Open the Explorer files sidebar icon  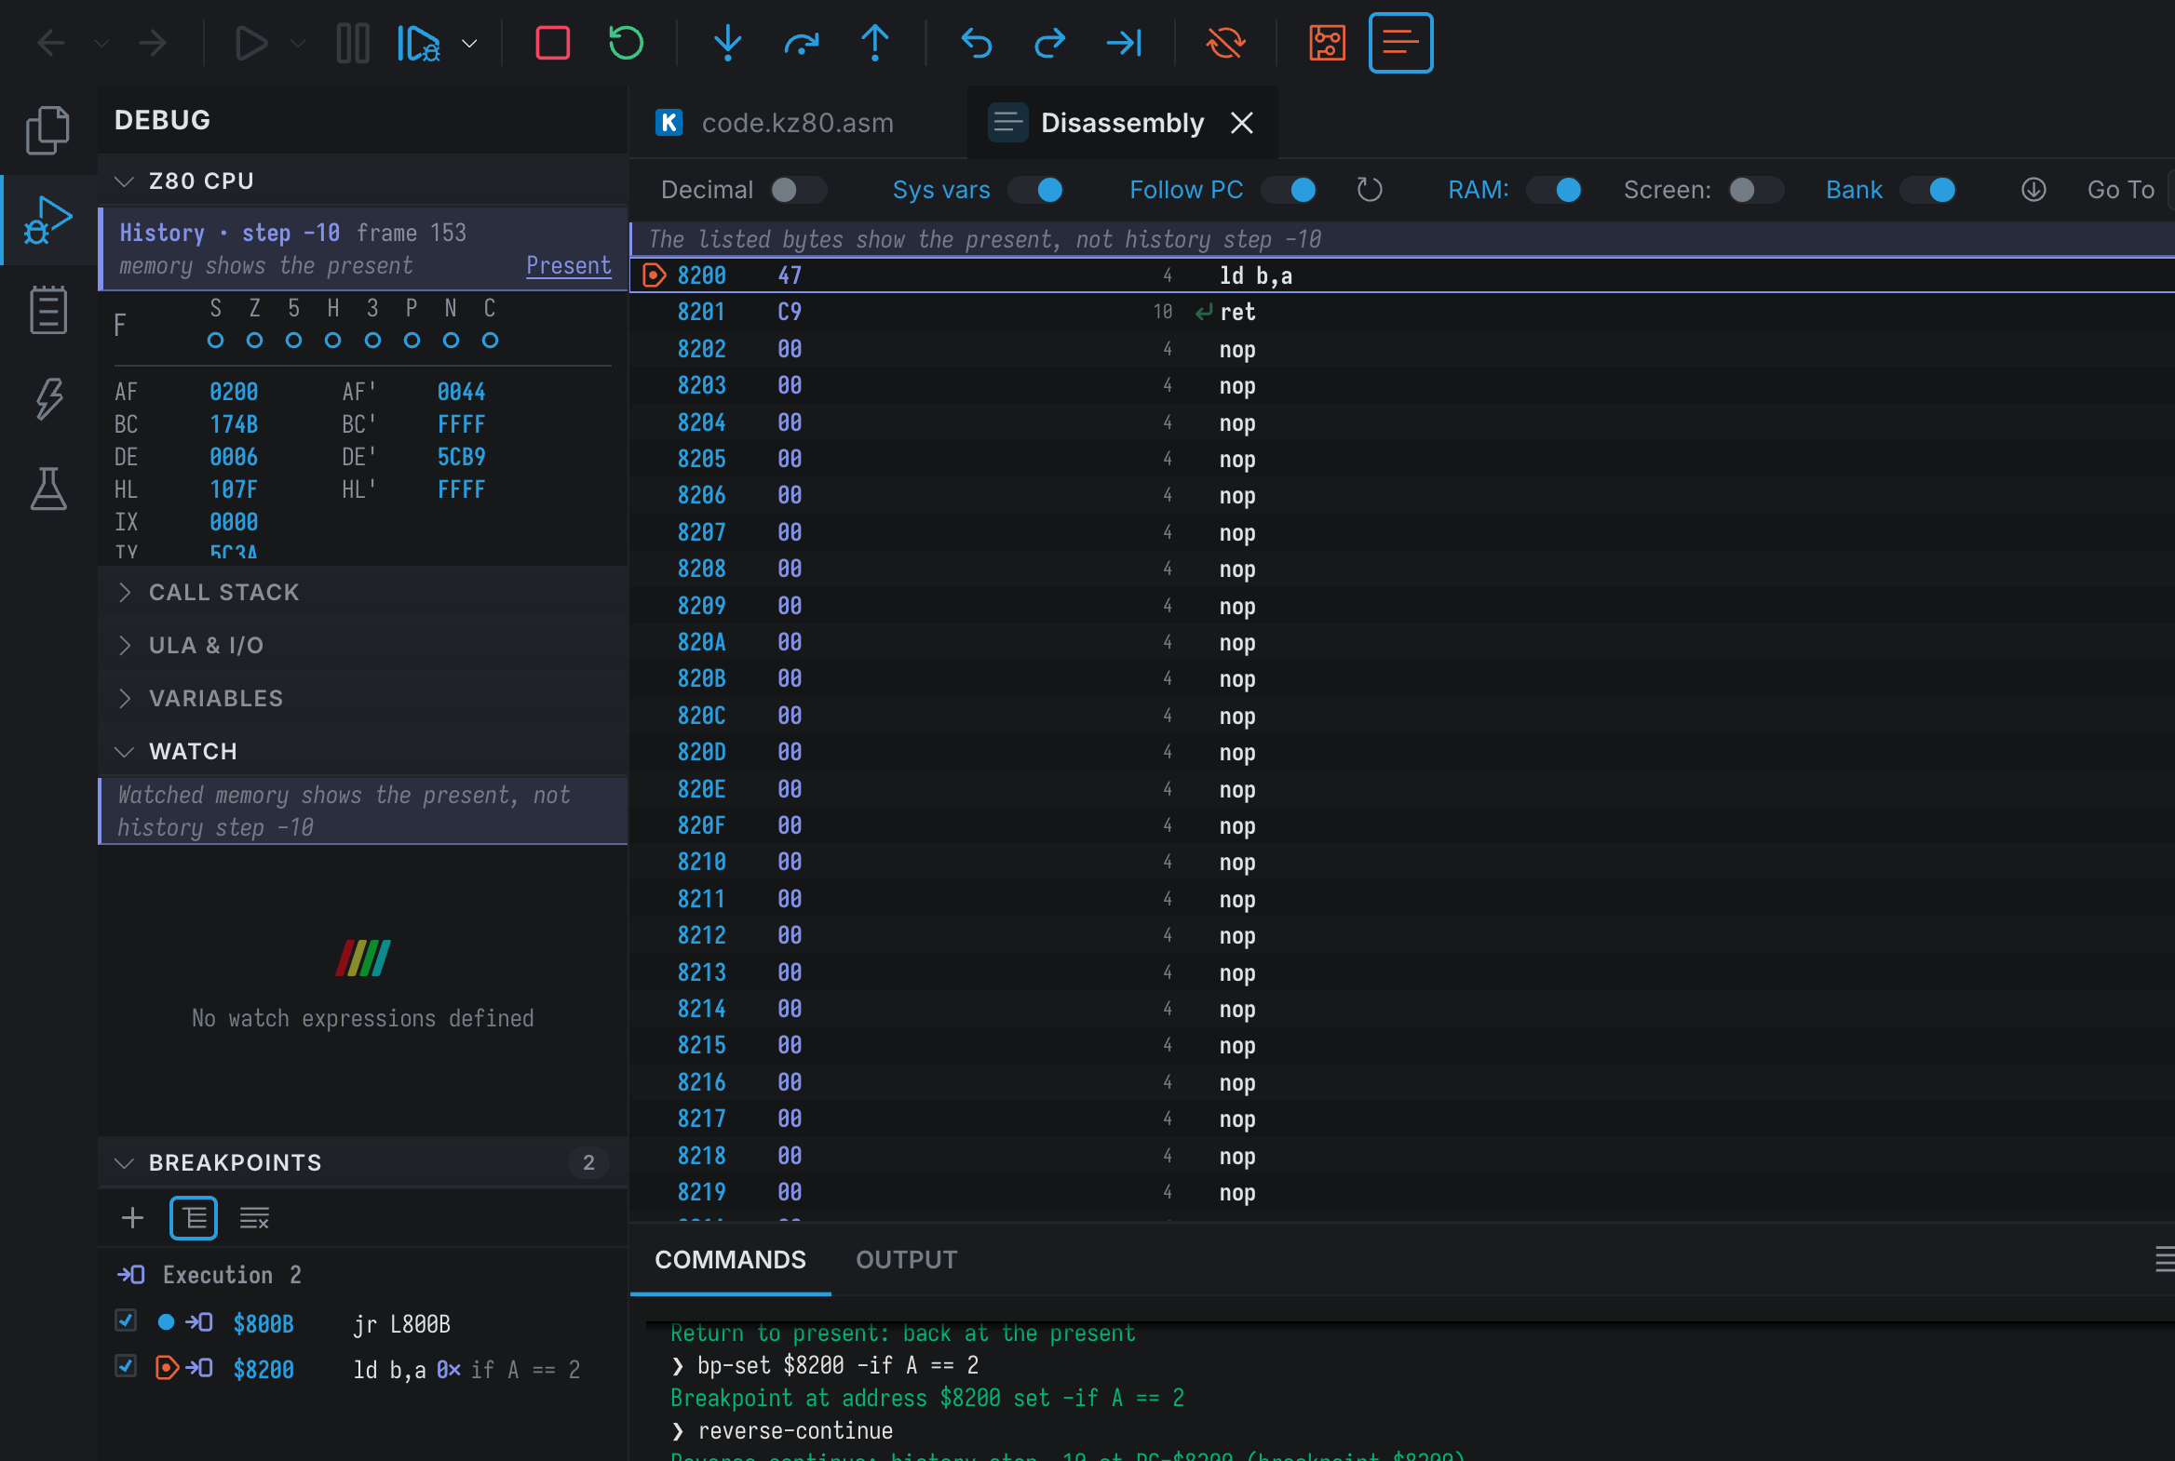47,129
